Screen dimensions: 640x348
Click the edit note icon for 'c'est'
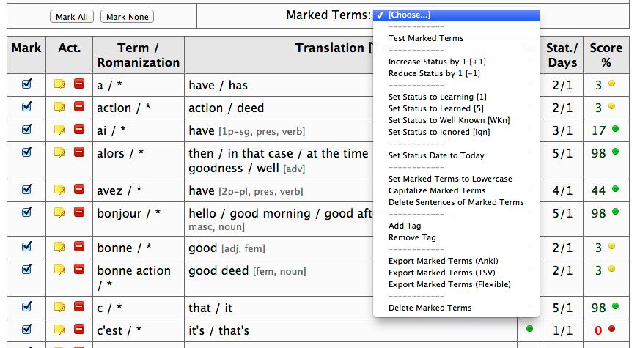click(60, 330)
